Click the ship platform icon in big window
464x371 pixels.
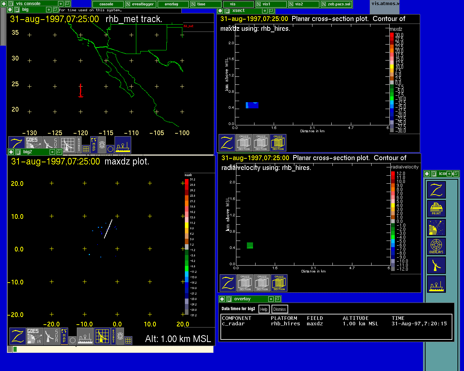tap(123, 145)
